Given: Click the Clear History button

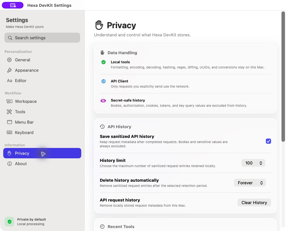Looking at the screenshot, I should tap(254, 202).
